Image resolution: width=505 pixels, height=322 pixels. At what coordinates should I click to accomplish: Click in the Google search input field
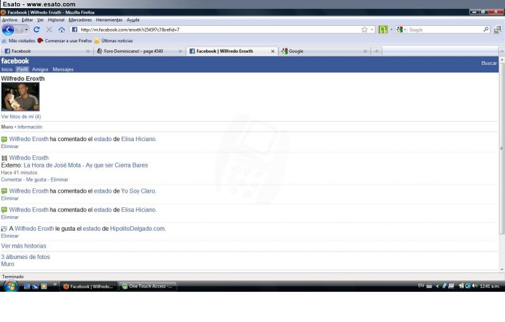coord(445,30)
